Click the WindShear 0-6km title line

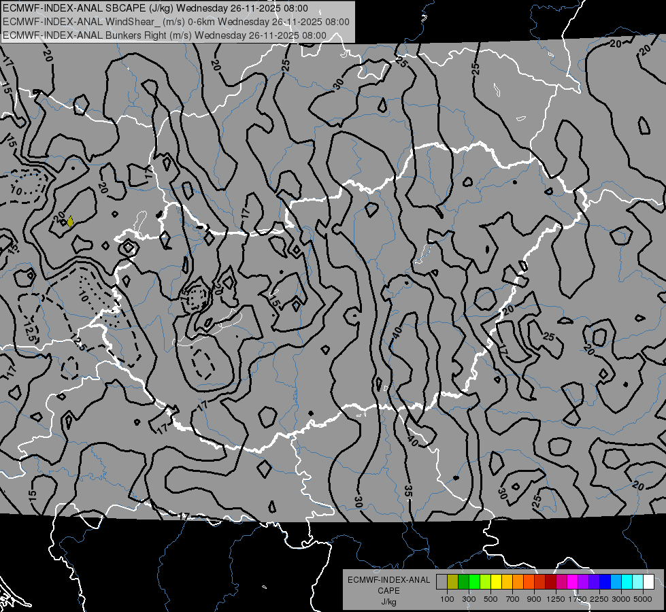[x=176, y=22]
